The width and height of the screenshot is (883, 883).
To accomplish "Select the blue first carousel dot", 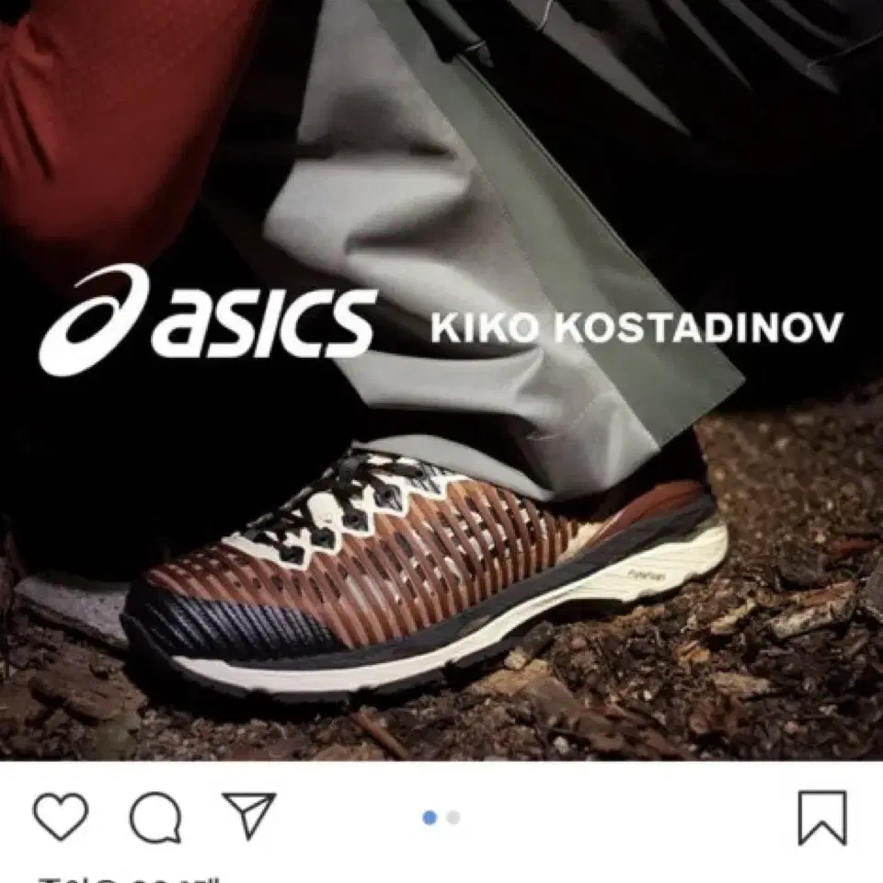I will (430, 817).
